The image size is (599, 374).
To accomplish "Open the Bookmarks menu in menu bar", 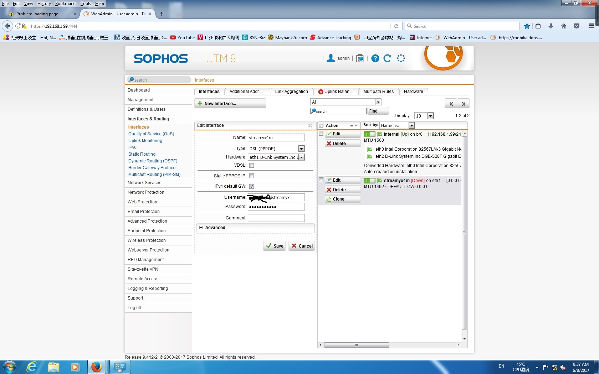I will [66, 4].
